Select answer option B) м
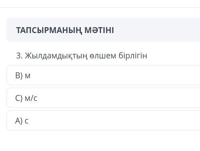The image size is (200, 151). pyautogui.click(x=103, y=75)
